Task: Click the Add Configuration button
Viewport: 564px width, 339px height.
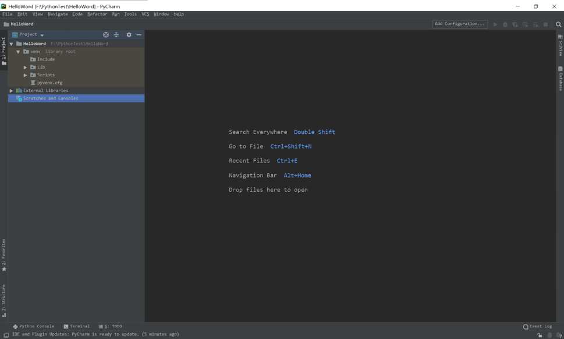Action: click(x=460, y=24)
